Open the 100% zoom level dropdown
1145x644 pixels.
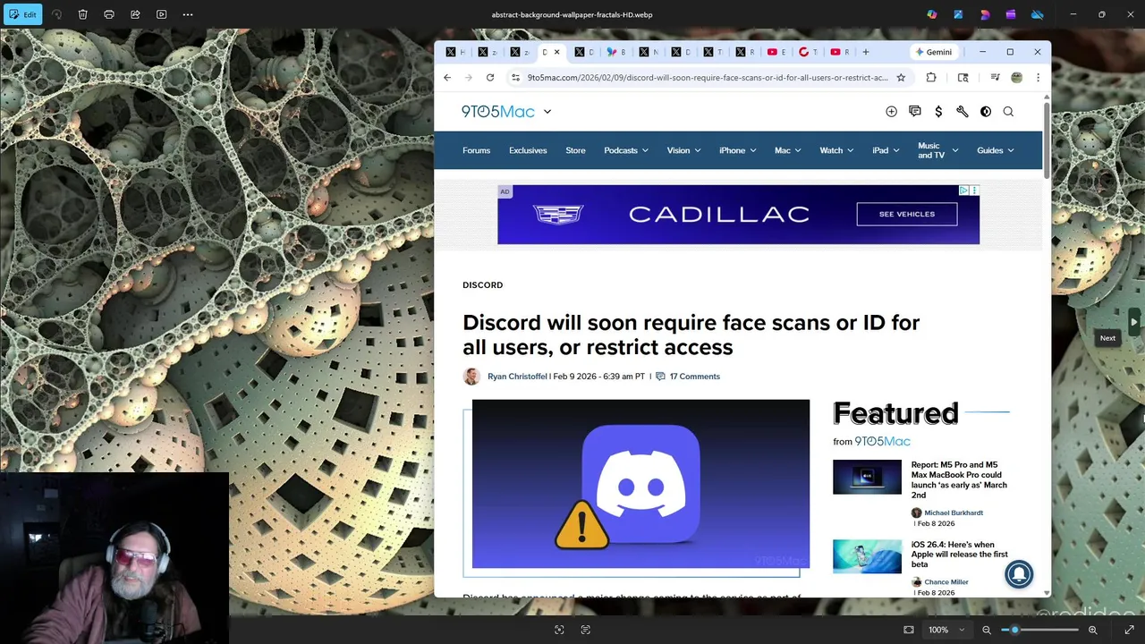click(x=946, y=630)
